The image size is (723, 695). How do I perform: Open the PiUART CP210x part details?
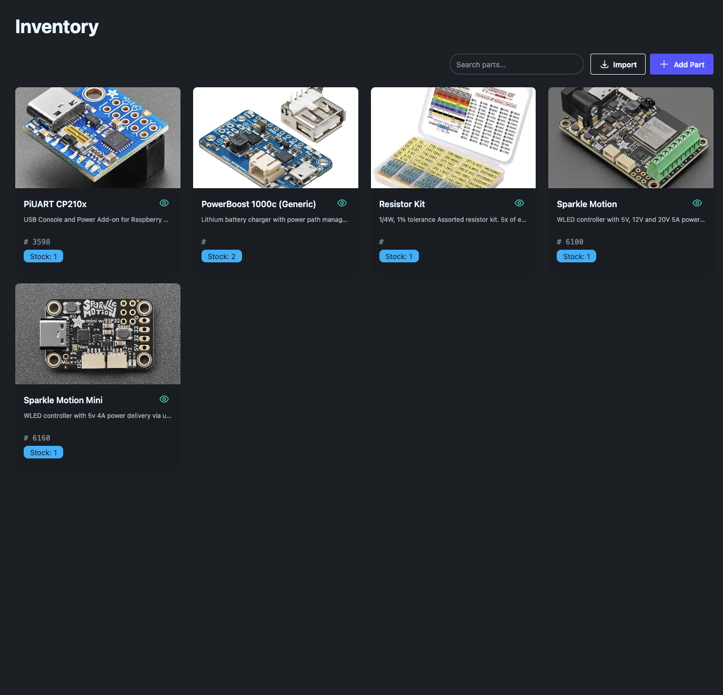(55, 204)
